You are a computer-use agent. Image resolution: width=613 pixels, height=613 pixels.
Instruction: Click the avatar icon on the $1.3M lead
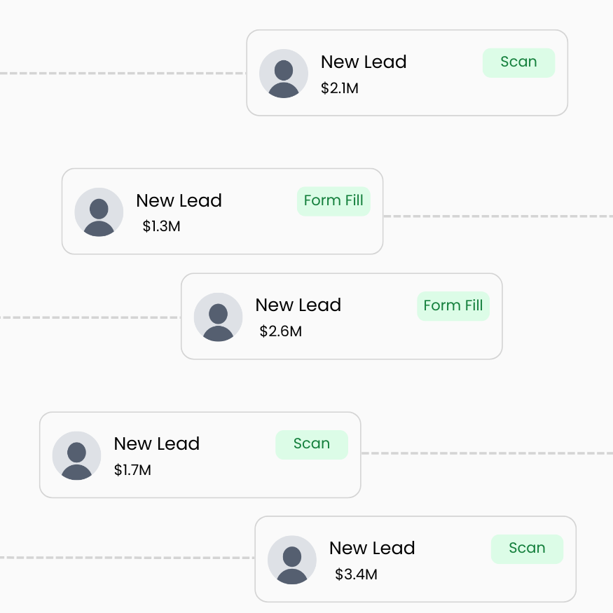pyautogui.click(x=99, y=212)
